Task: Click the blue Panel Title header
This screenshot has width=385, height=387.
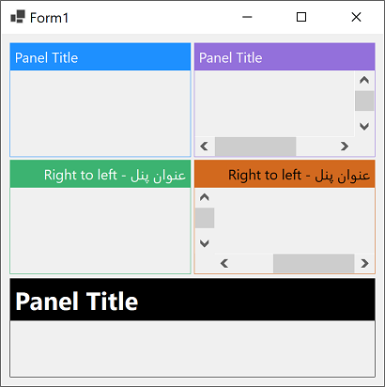Action: pos(100,57)
